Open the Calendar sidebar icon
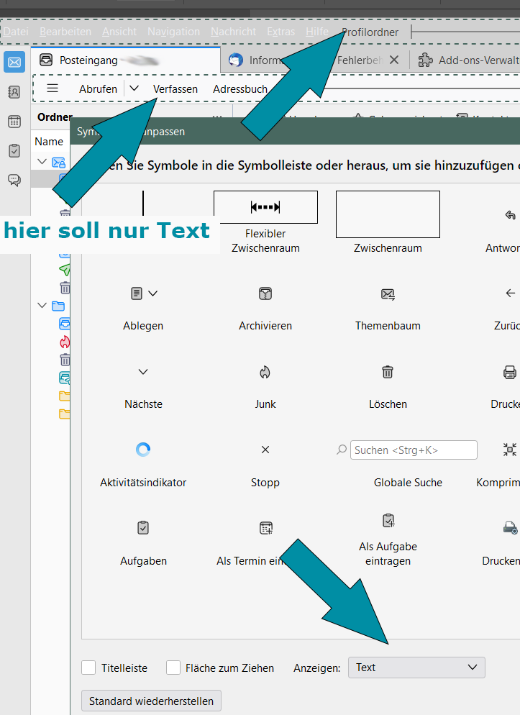Viewport: 520px width, 715px height. (x=14, y=122)
